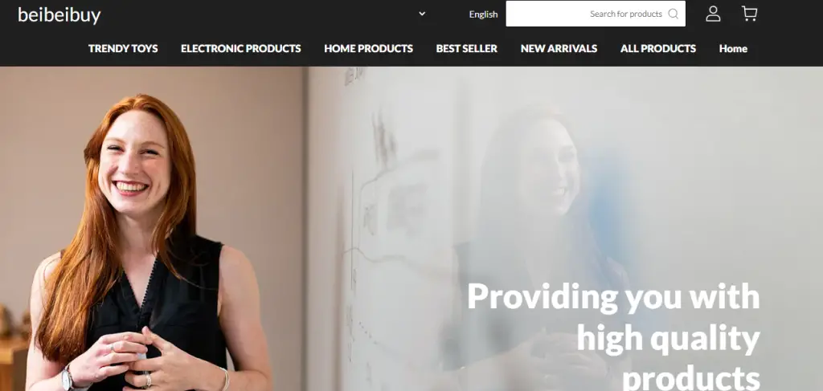This screenshot has height=391, width=823.
Task: Go to HOME PRODUCTS category
Action: [x=368, y=49]
